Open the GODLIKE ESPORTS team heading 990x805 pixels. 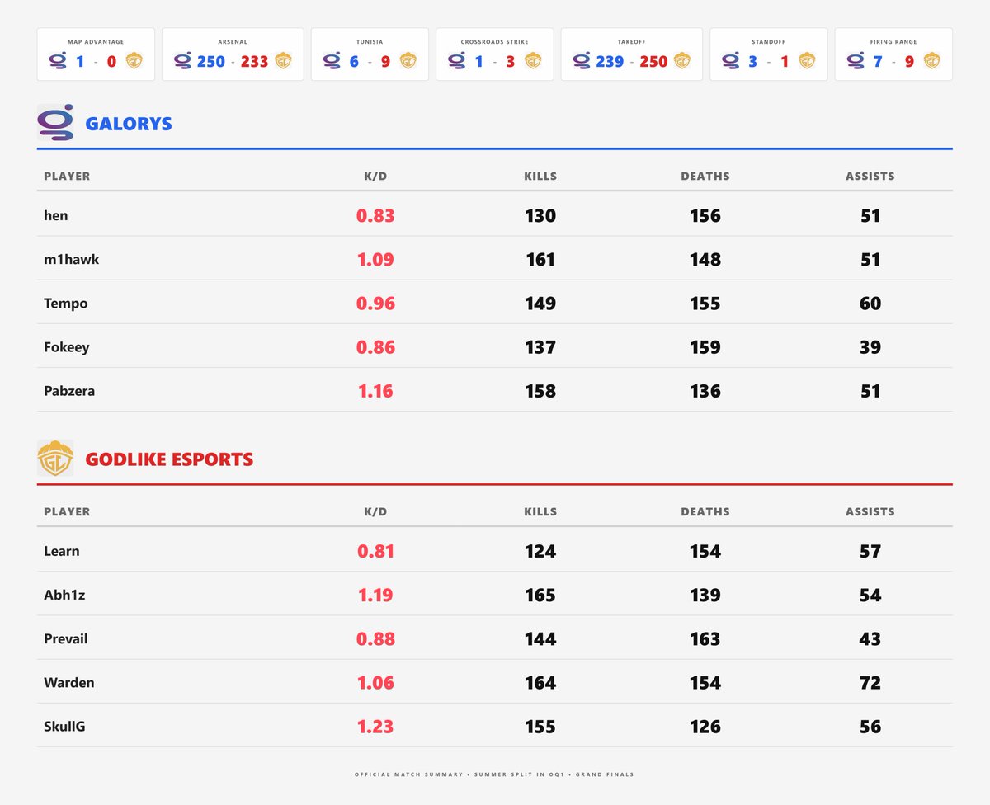click(x=169, y=459)
